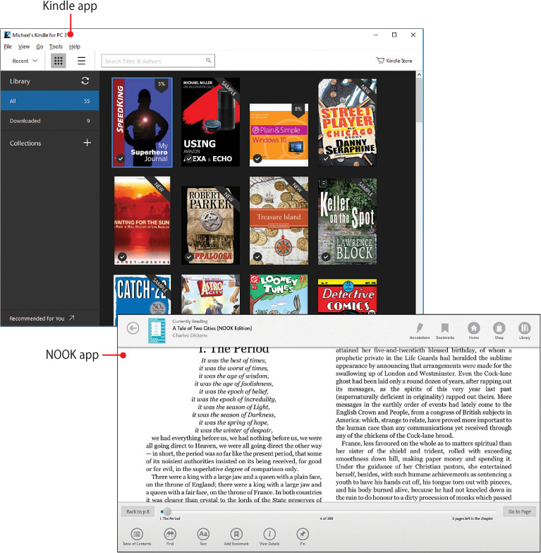Screen dimensions: 541x553
Task: Open Treasure Island book cover
Action: point(279,220)
